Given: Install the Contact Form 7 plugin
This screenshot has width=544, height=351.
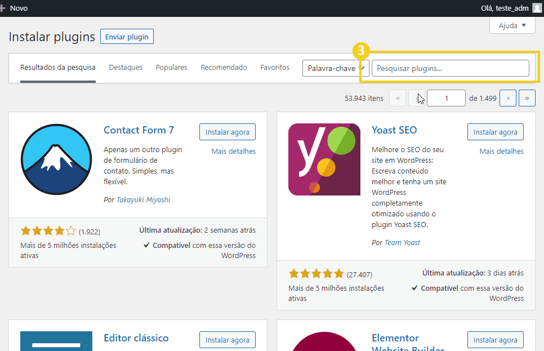Looking at the screenshot, I should 228,132.
